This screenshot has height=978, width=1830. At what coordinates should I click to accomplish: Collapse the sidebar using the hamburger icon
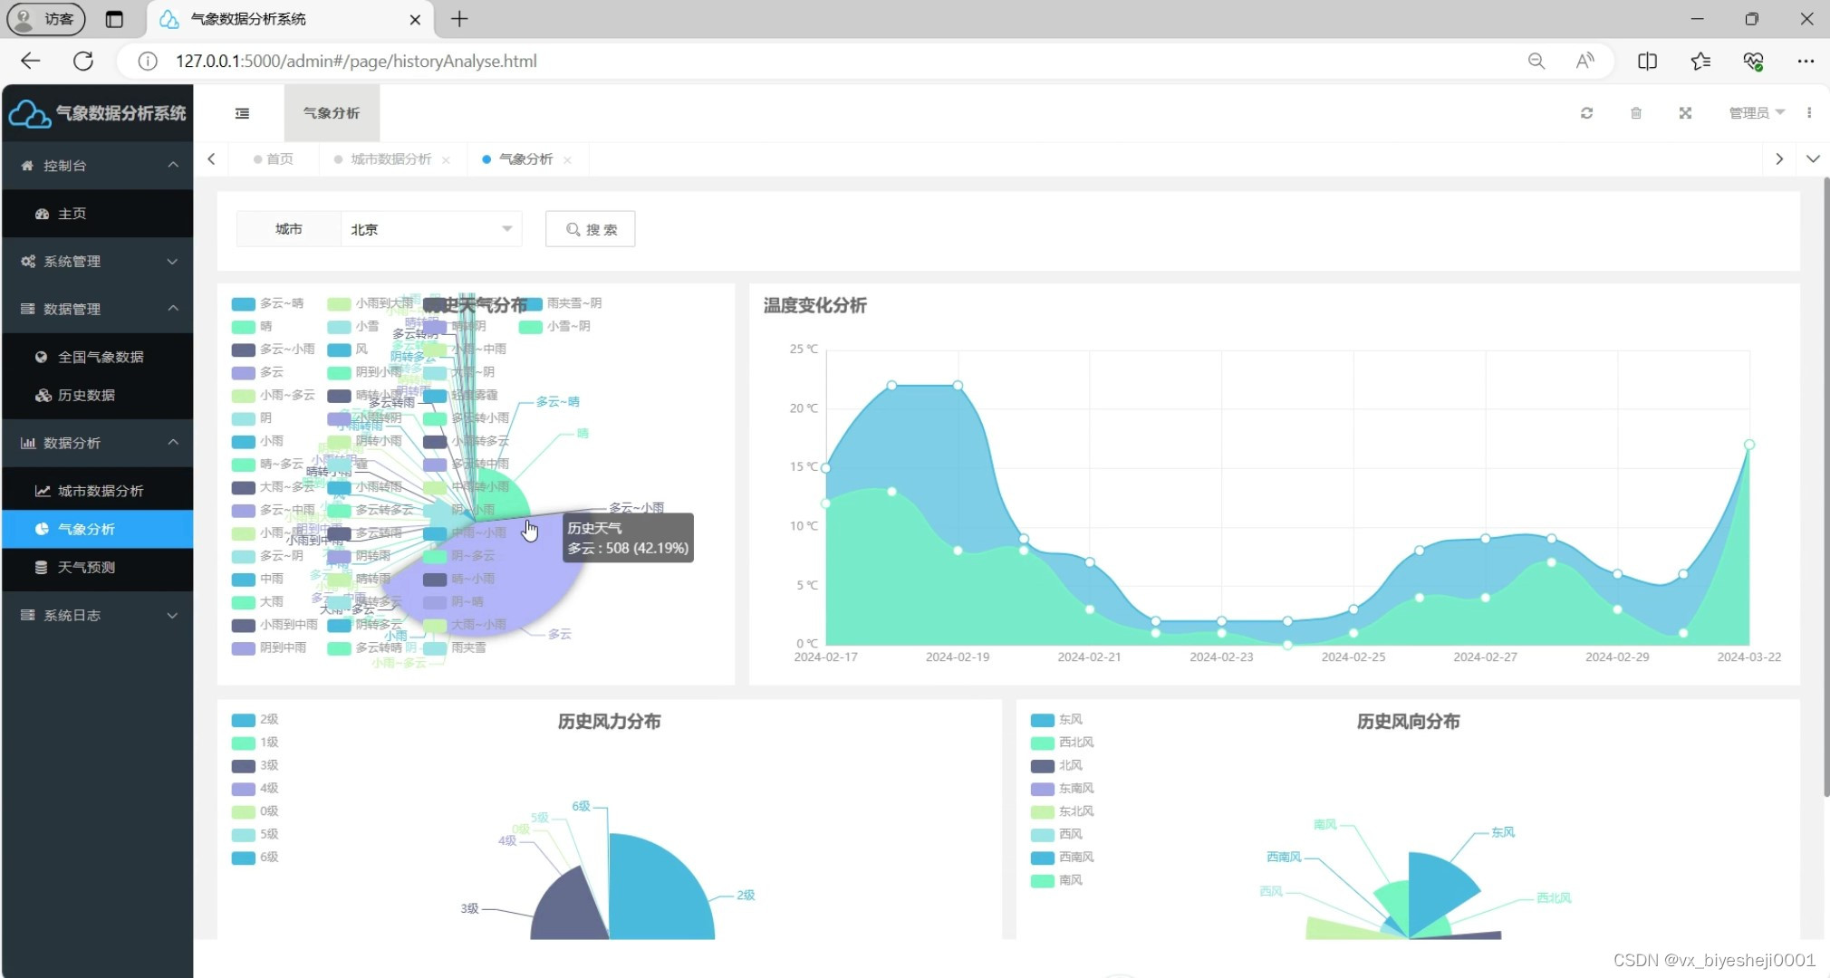pos(242,112)
